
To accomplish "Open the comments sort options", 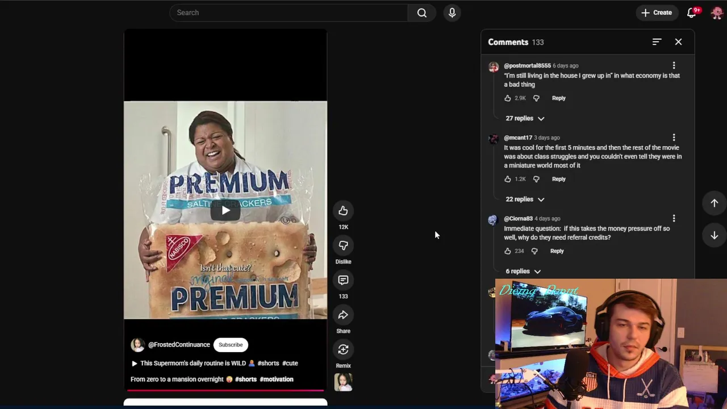I will (x=657, y=42).
